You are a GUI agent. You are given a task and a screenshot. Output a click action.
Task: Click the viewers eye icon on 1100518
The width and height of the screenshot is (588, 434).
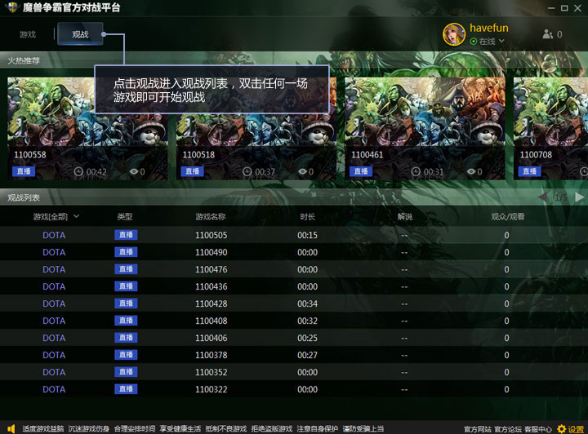[303, 172]
